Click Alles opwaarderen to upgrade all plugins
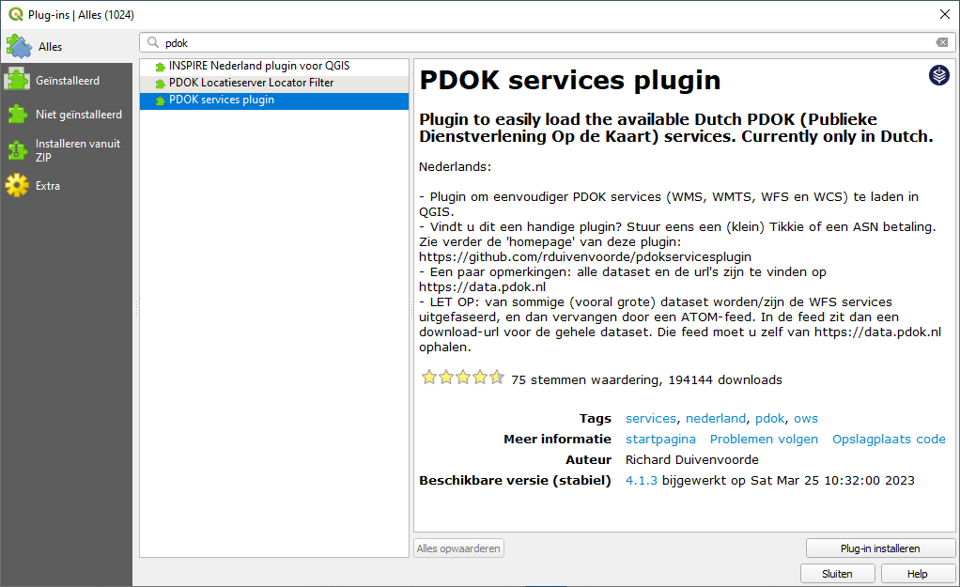960x587 pixels. click(458, 548)
